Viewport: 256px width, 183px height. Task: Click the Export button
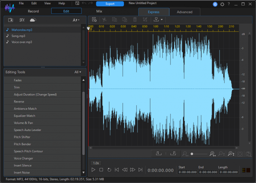click(110, 4)
